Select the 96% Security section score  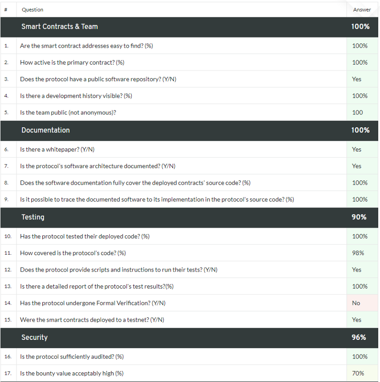(359, 337)
